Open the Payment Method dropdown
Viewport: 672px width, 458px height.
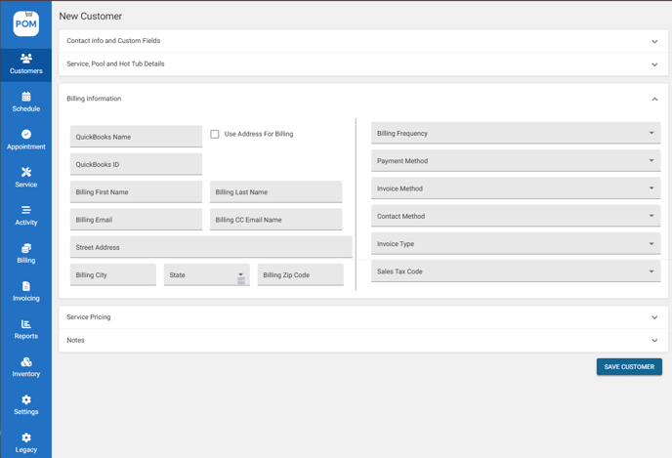tap(516, 161)
